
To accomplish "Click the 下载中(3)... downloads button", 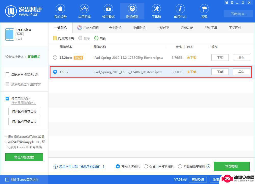I will pos(238,14).
